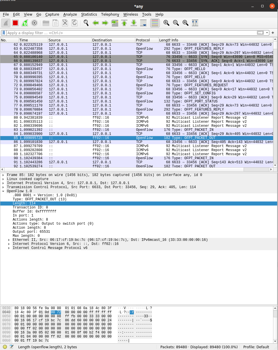The width and height of the screenshot is (278, 350).
Task: Open the View menu
Action: 28,14
